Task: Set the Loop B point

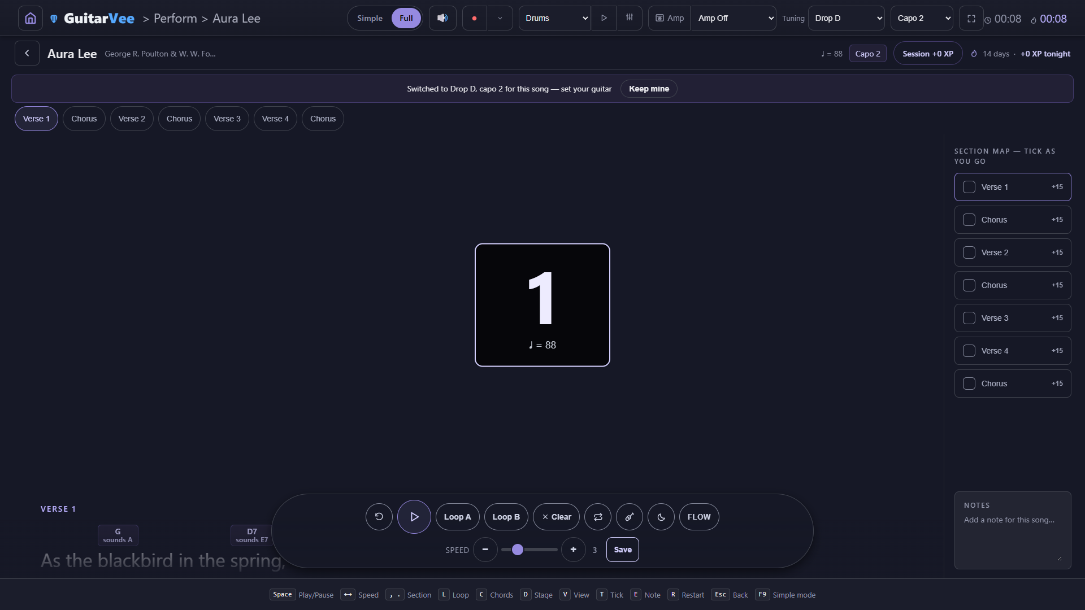Action: click(506, 517)
